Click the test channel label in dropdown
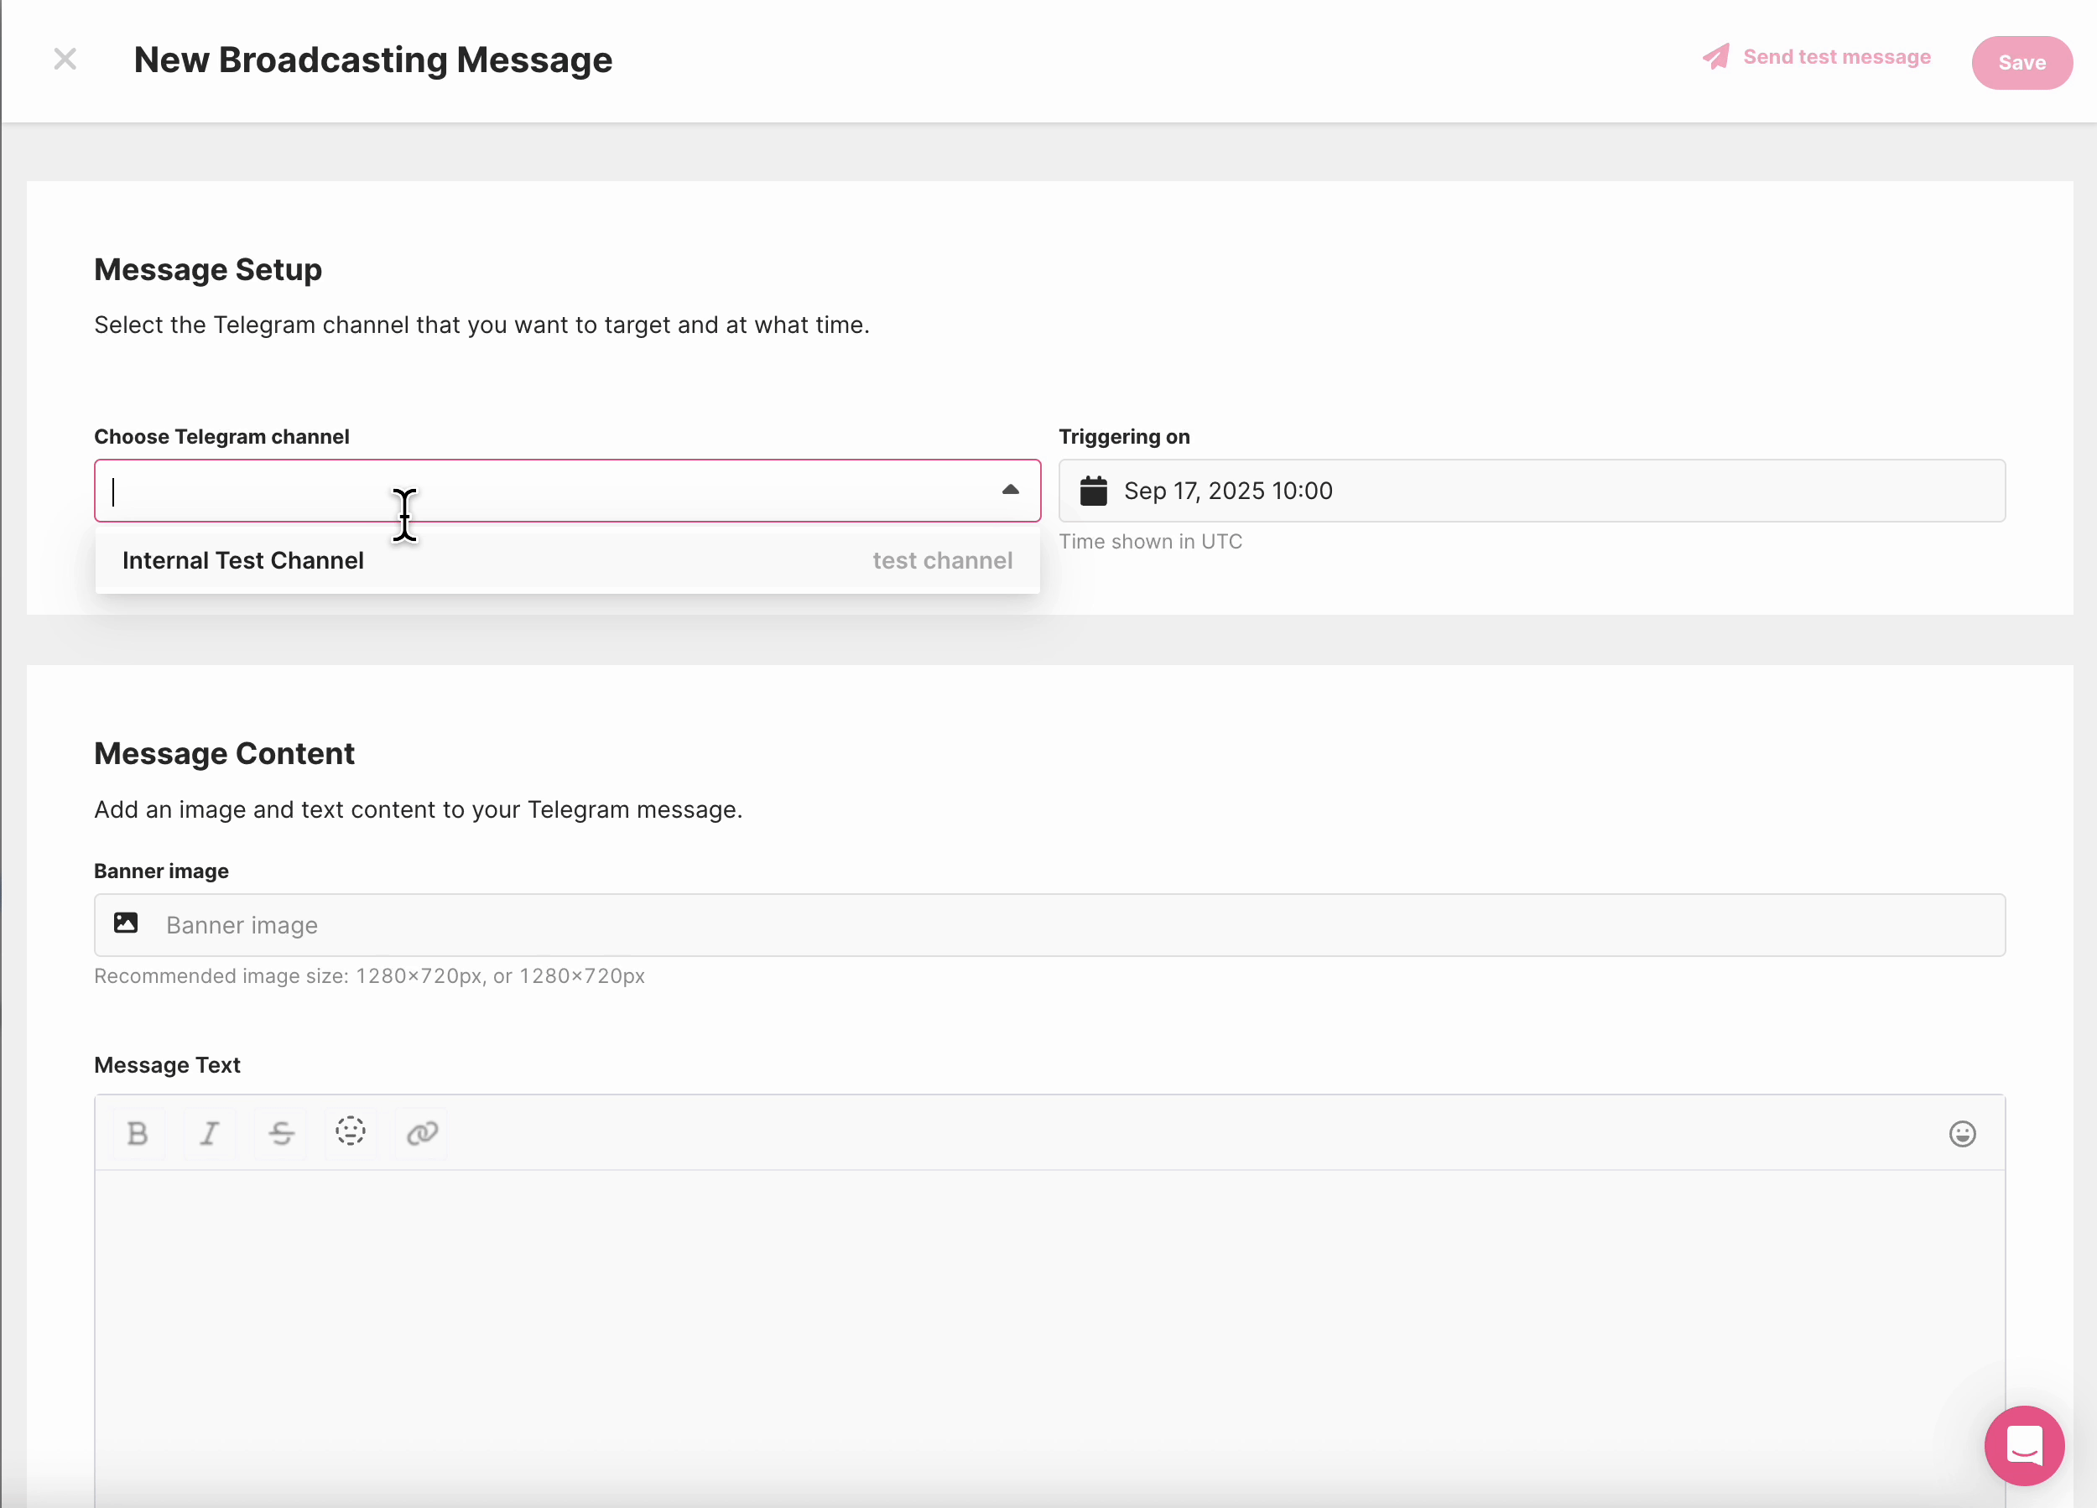 pos(942,561)
